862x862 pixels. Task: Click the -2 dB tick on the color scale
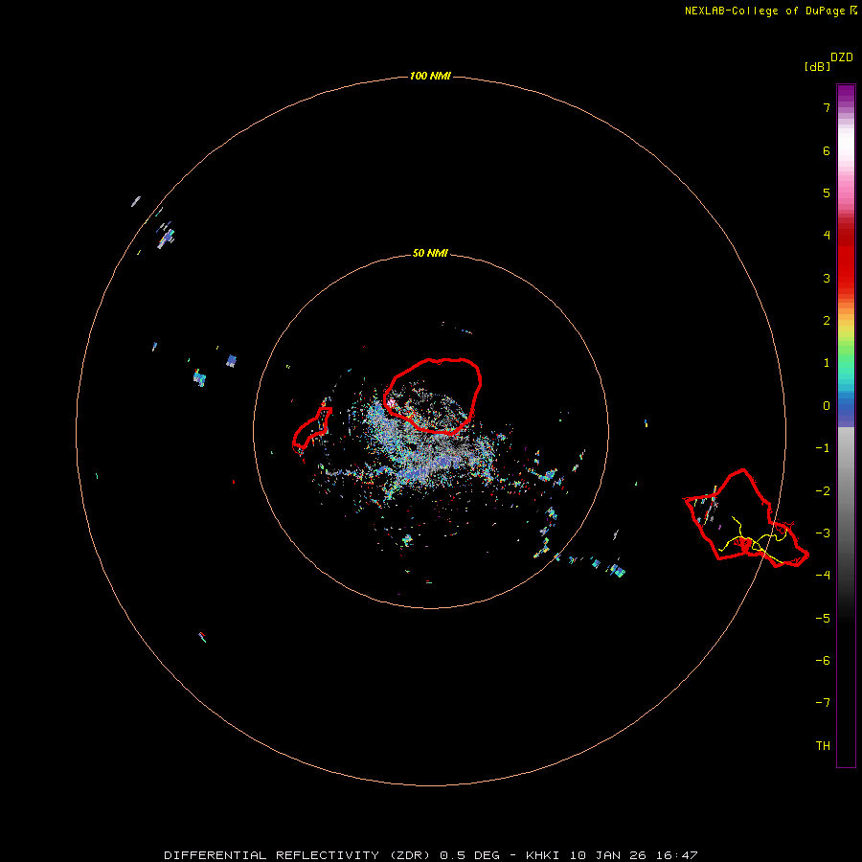(823, 491)
